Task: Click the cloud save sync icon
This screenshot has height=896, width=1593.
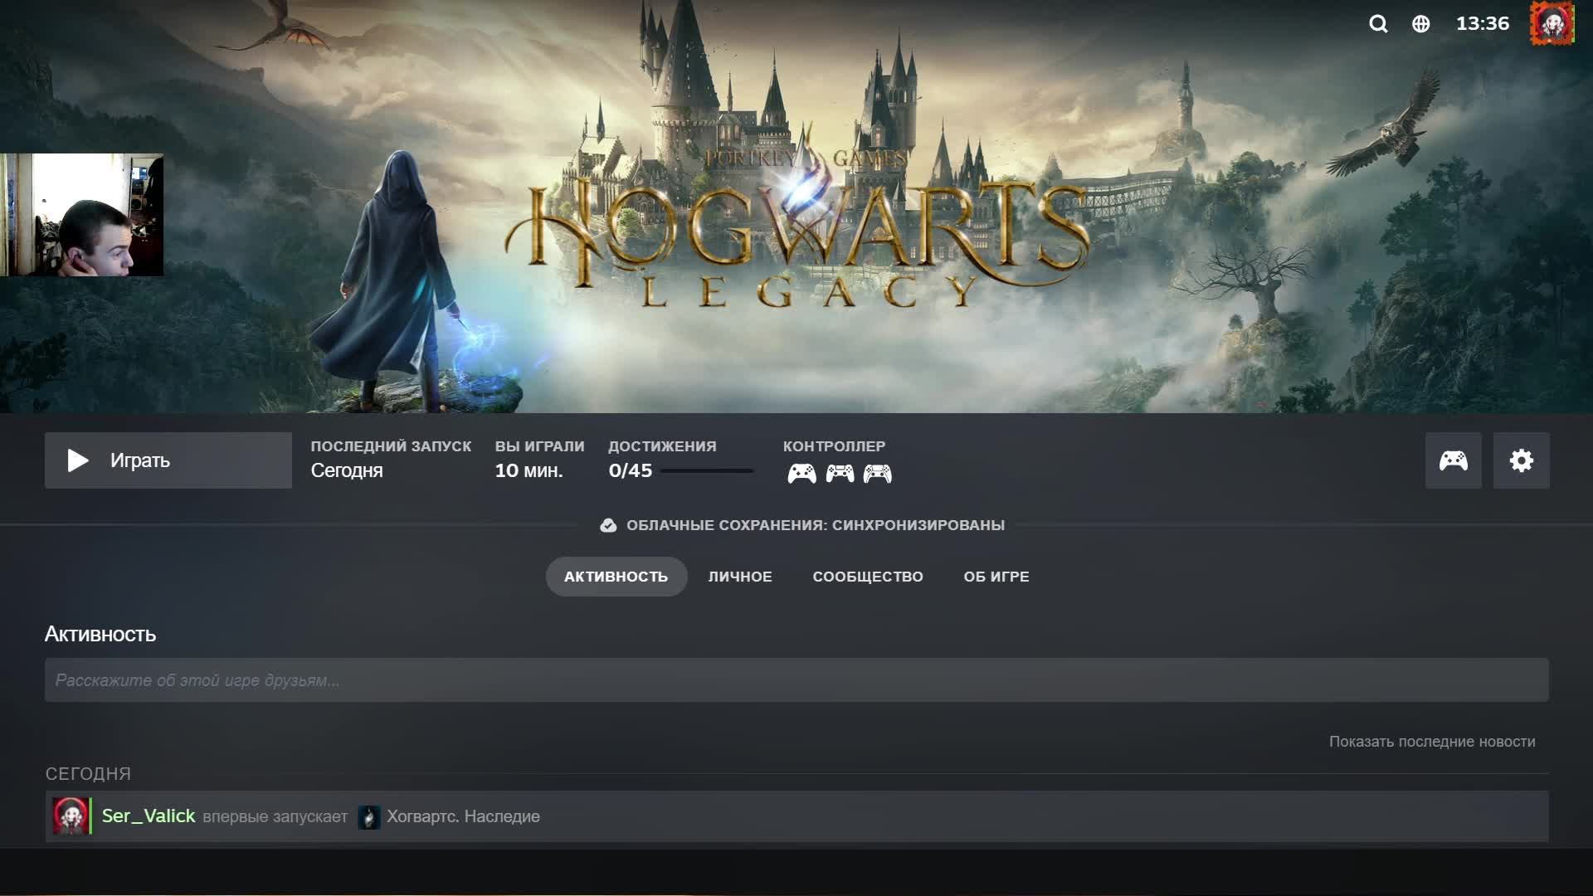Action: (608, 525)
